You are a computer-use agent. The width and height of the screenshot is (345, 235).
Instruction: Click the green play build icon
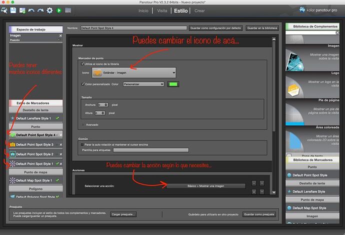click(58, 10)
